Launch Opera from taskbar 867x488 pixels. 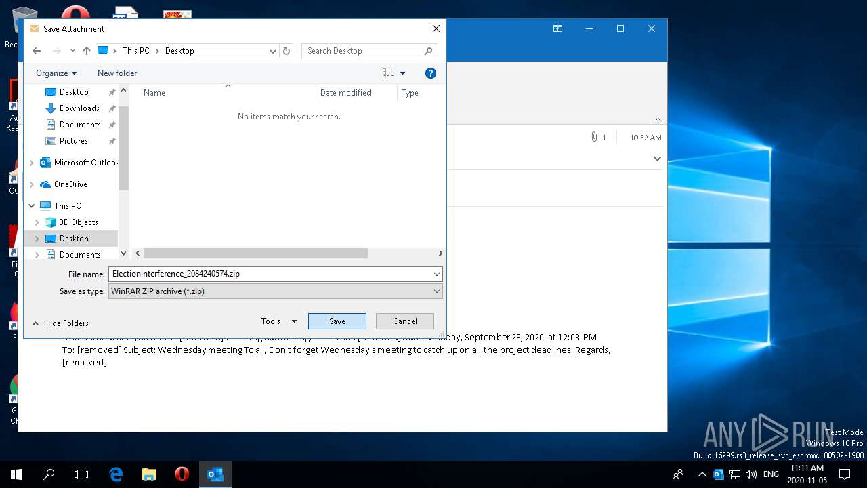tap(182, 474)
